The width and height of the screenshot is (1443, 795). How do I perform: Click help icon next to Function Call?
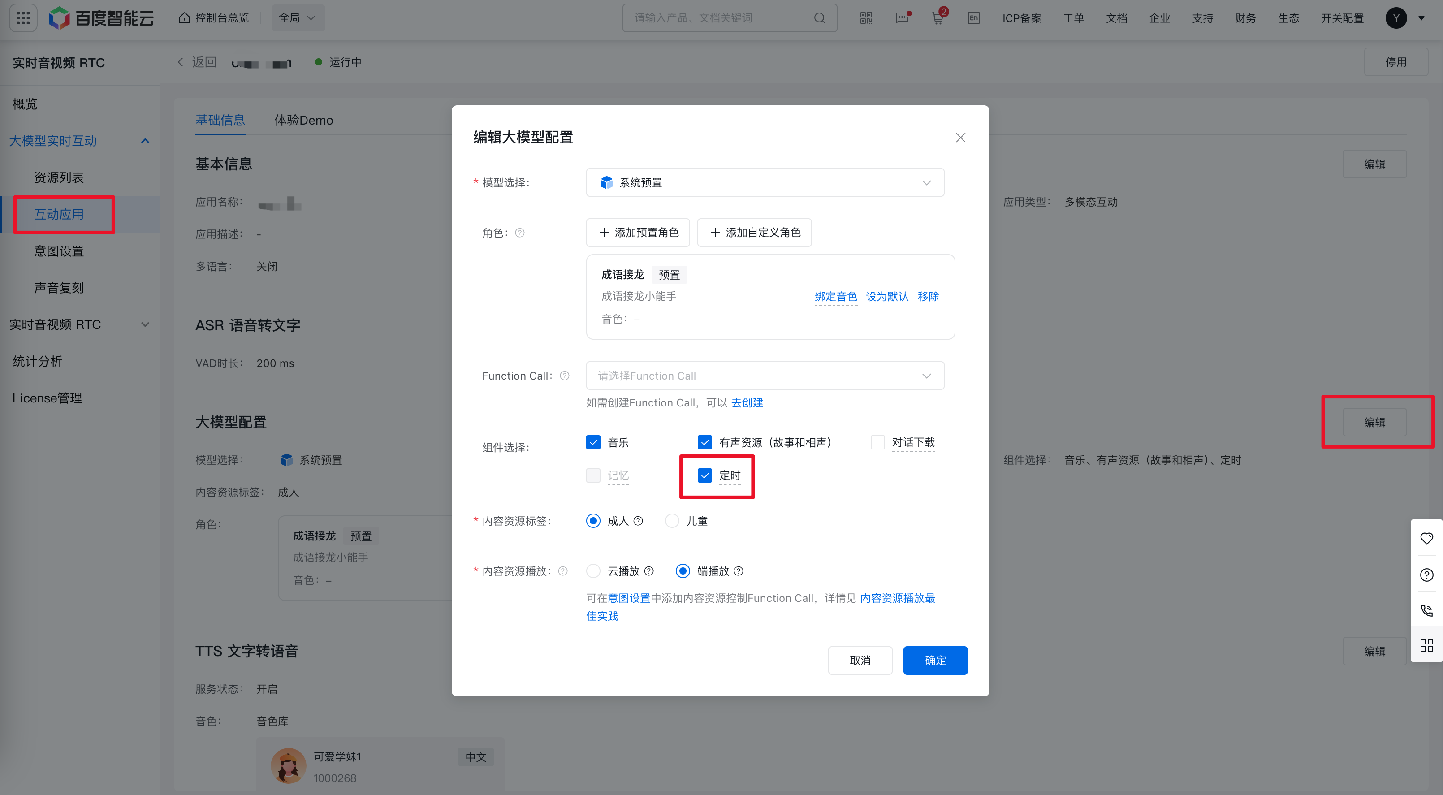tap(565, 376)
